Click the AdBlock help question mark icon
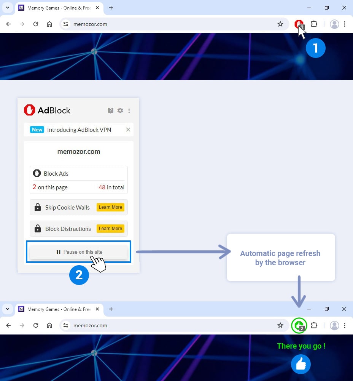Image resolution: width=353 pixels, height=381 pixels. pos(110,110)
